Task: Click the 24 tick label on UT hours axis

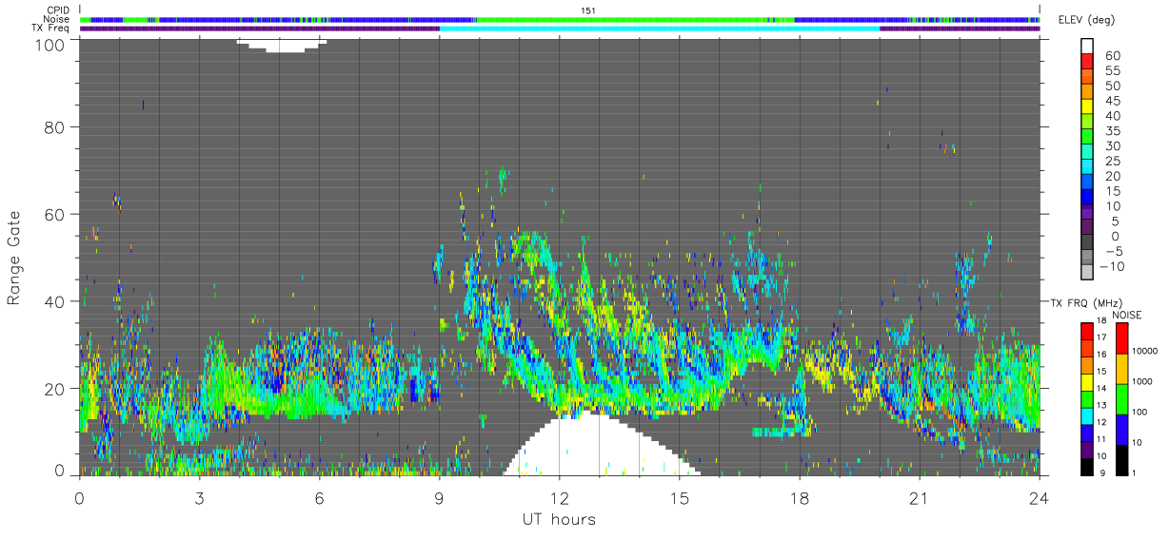Action: pyautogui.click(x=1039, y=498)
